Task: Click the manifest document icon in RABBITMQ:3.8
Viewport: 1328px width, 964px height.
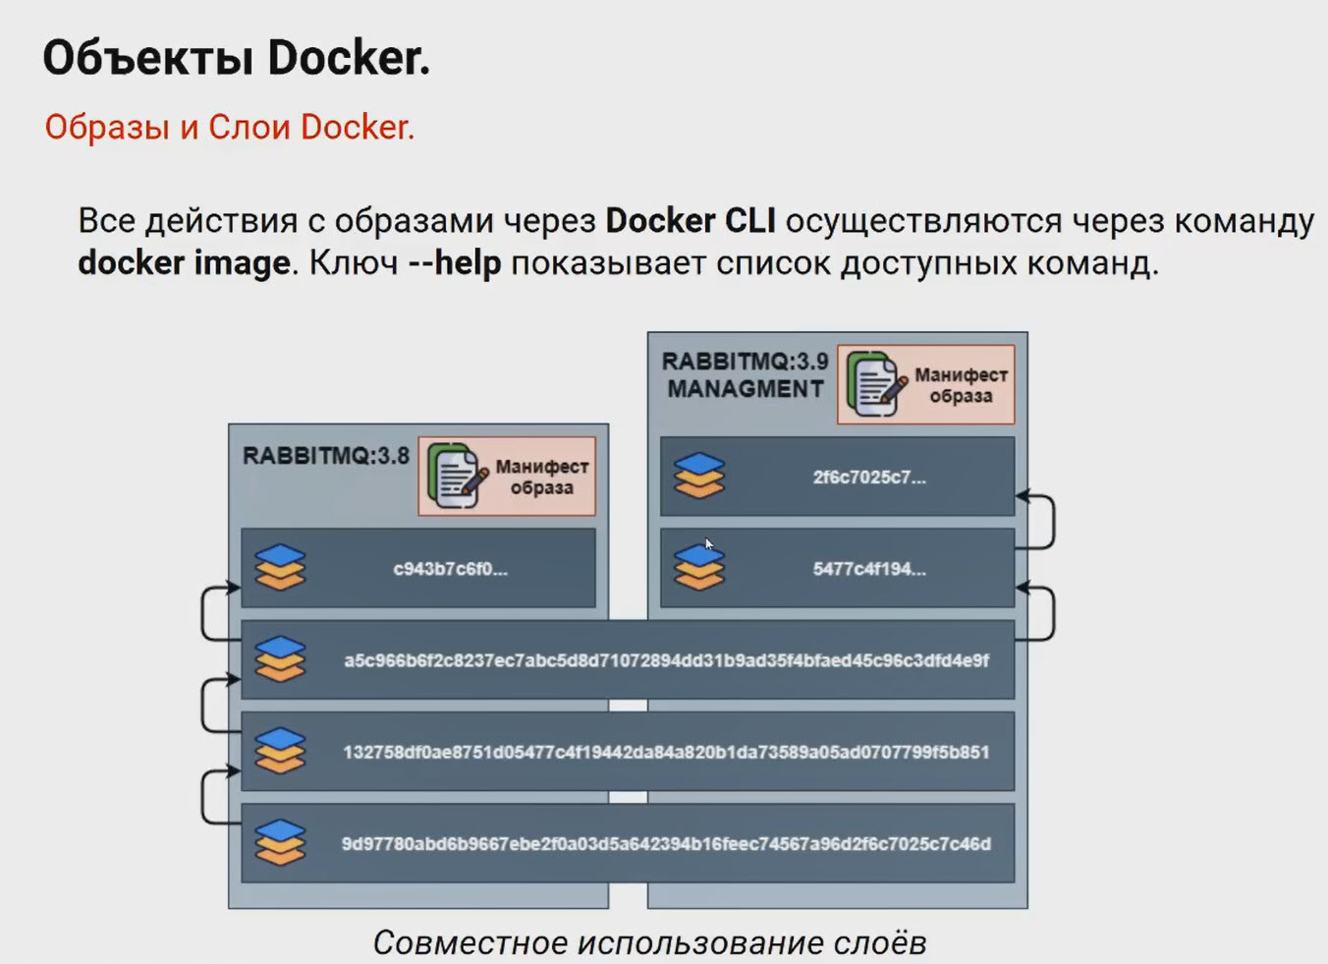Action: 457,477
